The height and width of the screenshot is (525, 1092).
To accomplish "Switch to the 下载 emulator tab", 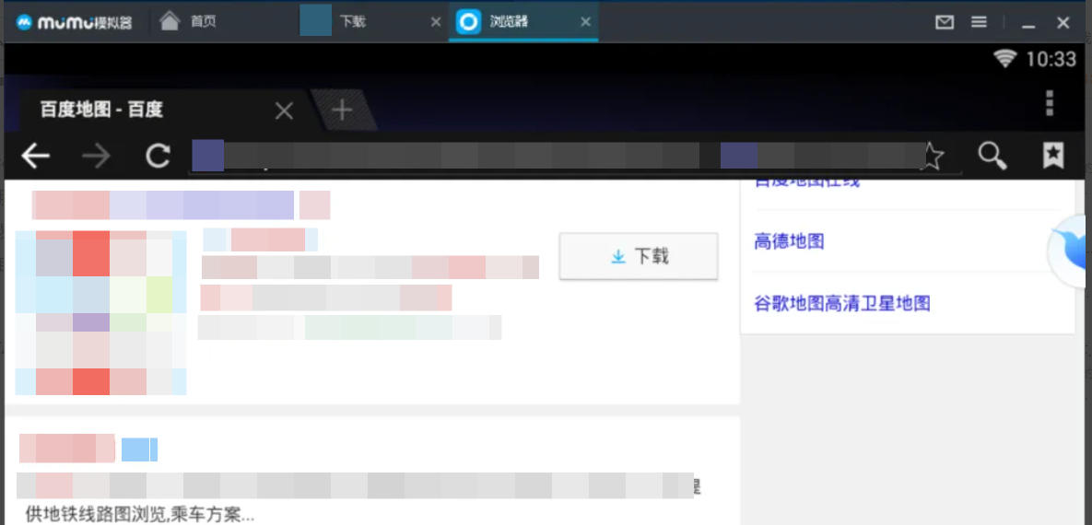I will [x=353, y=22].
